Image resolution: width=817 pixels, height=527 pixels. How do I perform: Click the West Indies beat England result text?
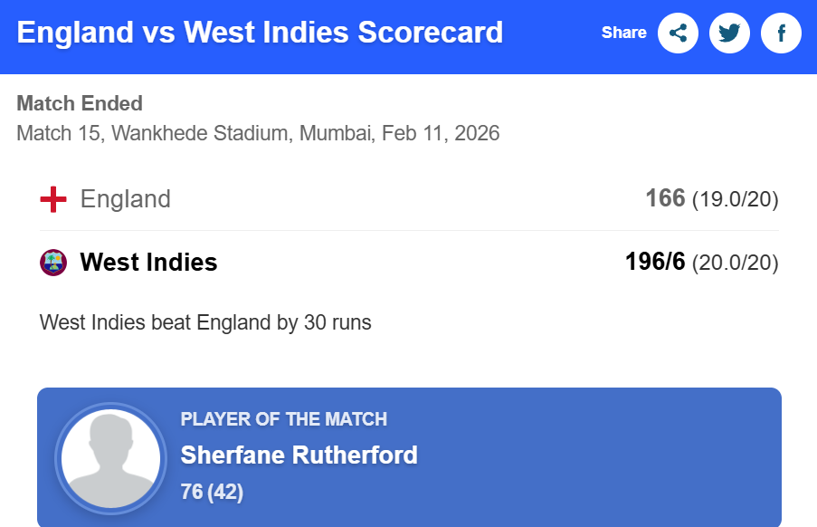205,322
